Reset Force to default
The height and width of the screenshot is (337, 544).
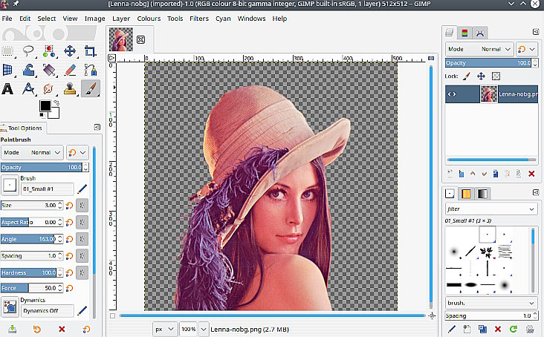(x=69, y=288)
